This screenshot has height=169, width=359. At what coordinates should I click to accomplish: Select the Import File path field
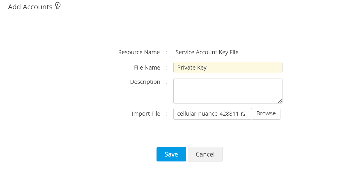[212, 114]
